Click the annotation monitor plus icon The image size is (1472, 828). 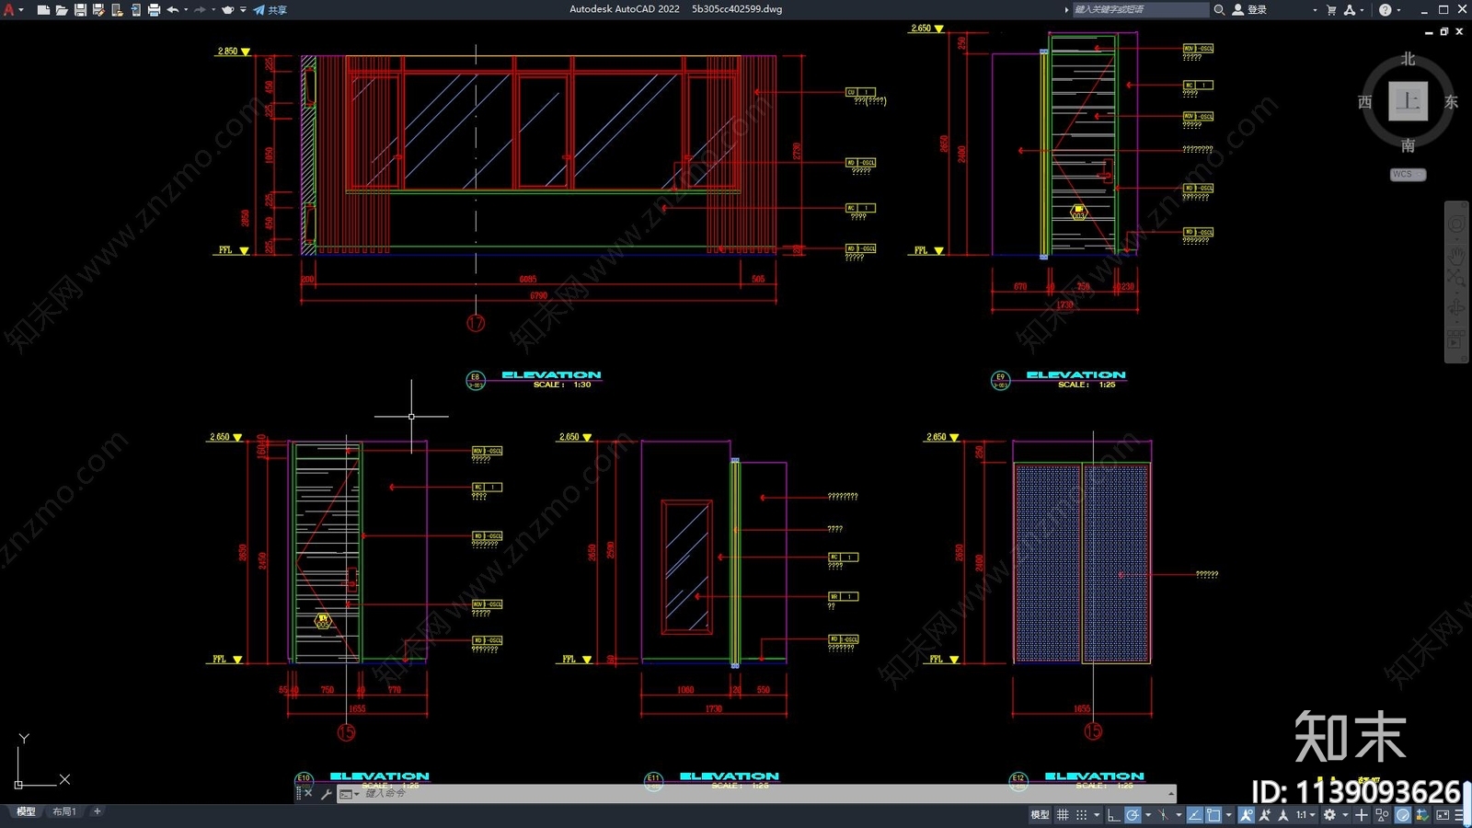[1362, 815]
